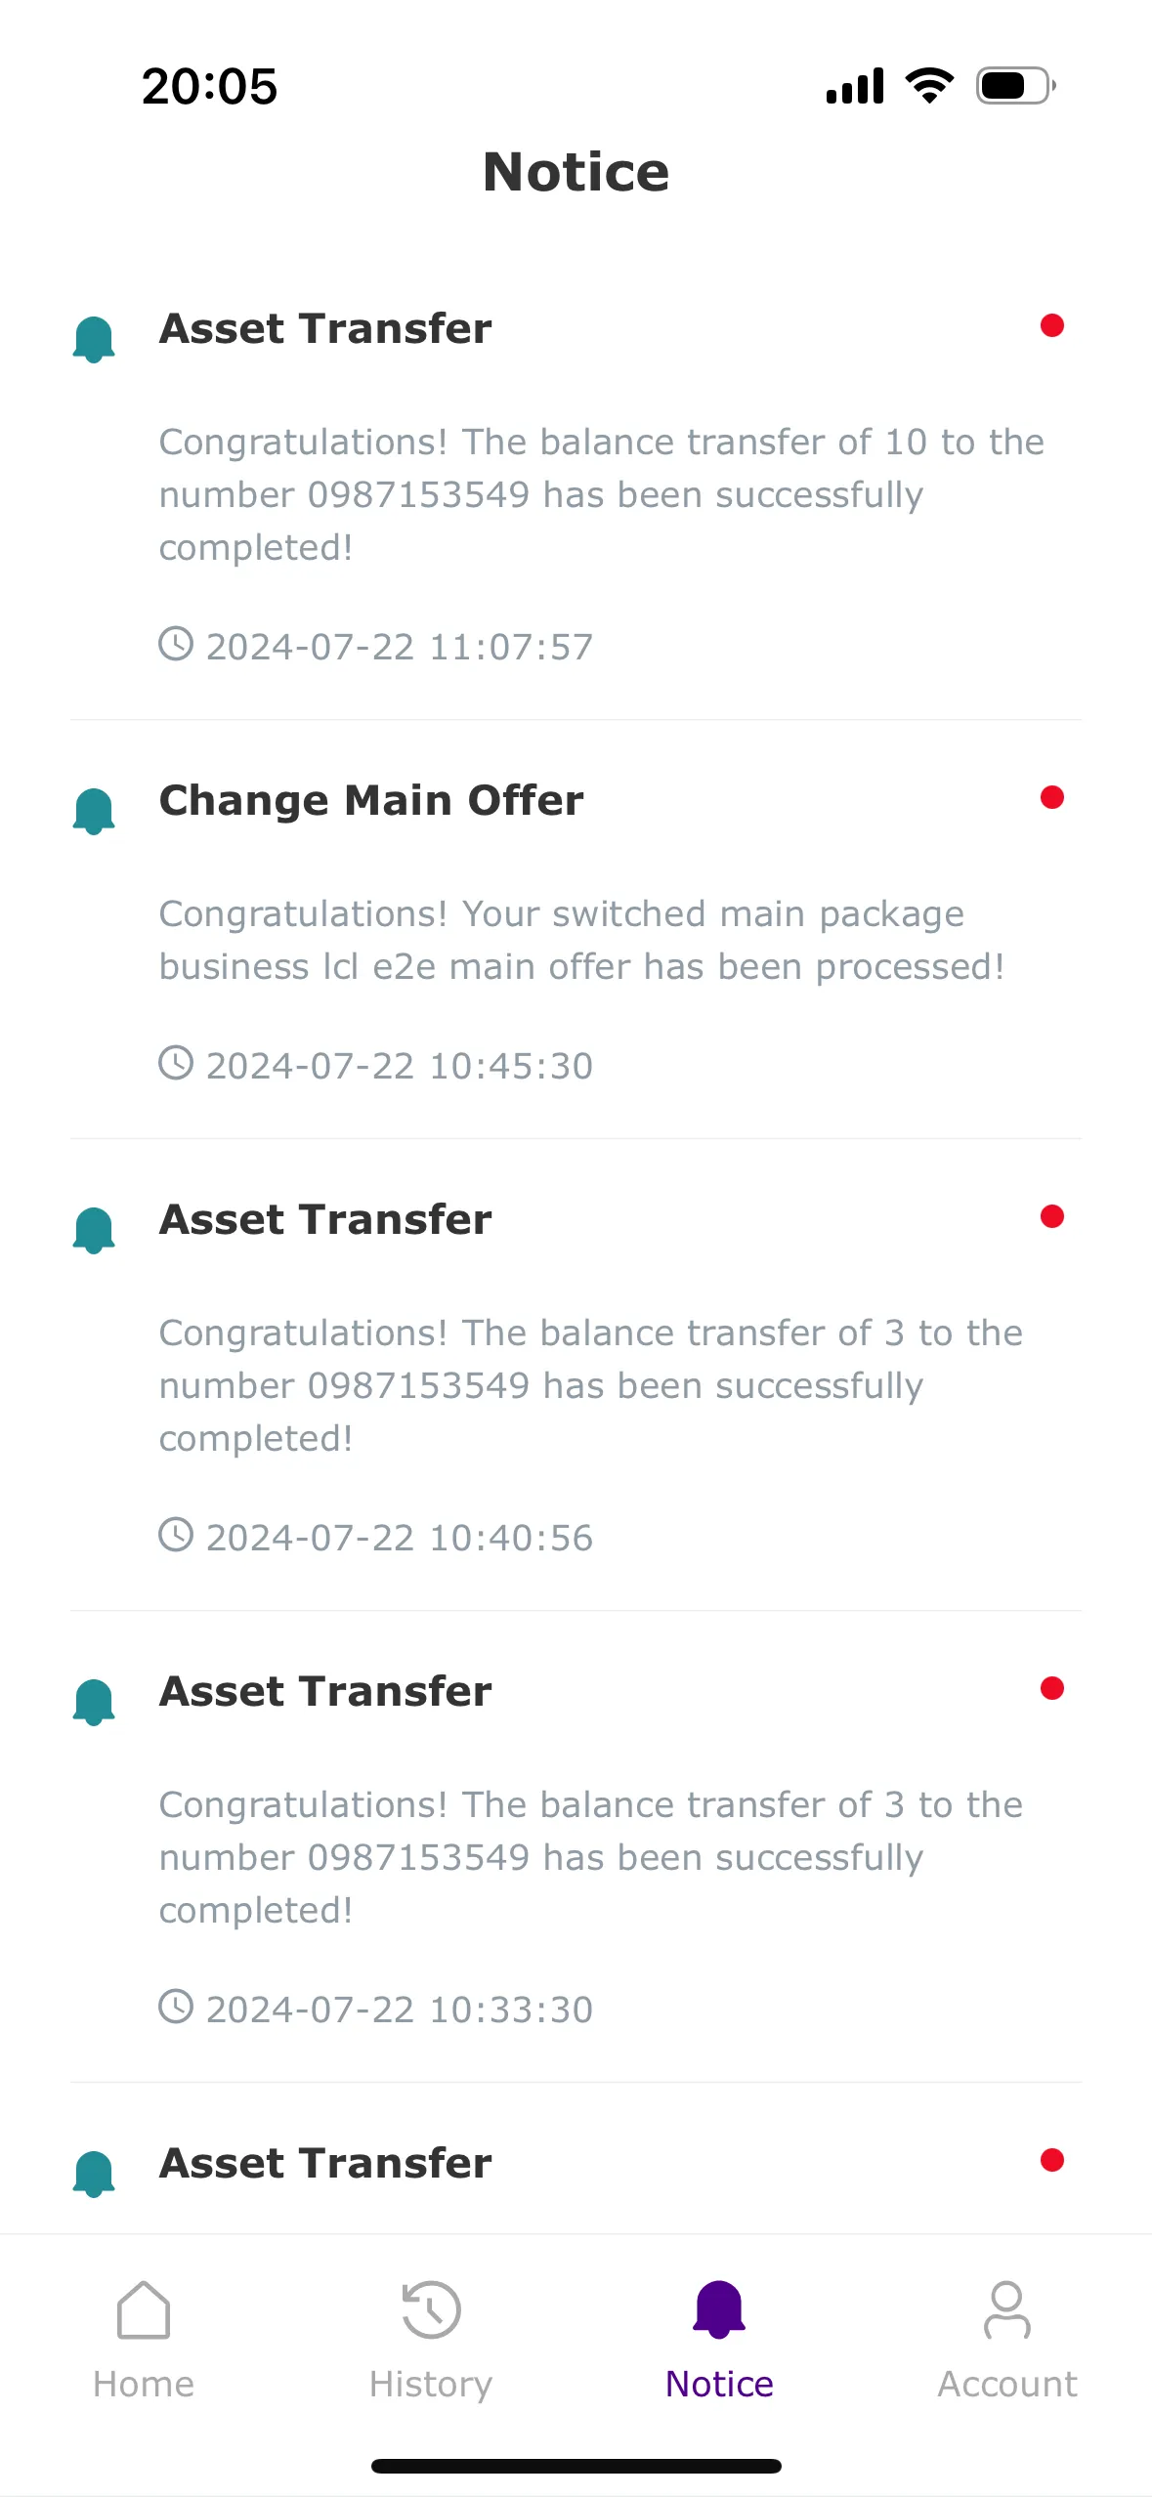This screenshot has width=1152, height=2497.
Task: Tap the battery indicator in the status bar
Action: [1016, 86]
